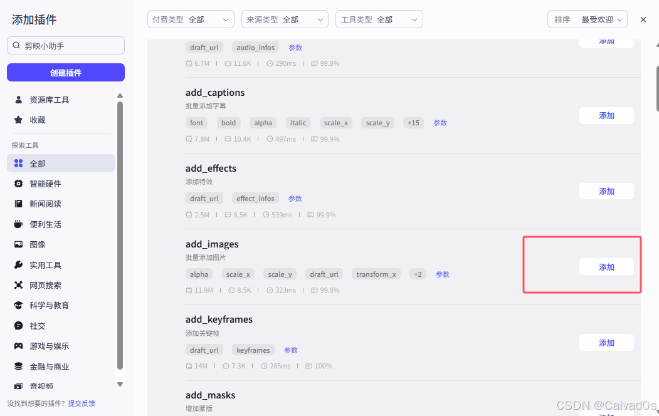
Task: Open the 收藏 favorites category
Action: pos(61,120)
